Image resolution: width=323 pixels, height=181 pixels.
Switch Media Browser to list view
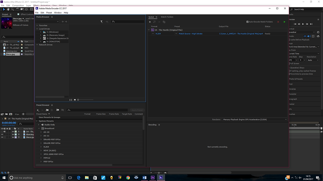pos(71,100)
